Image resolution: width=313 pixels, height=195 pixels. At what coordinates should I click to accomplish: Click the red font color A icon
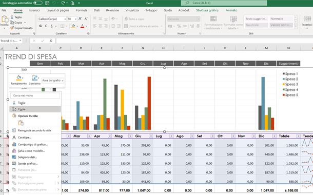pyautogui.click(x=82, y=26)
